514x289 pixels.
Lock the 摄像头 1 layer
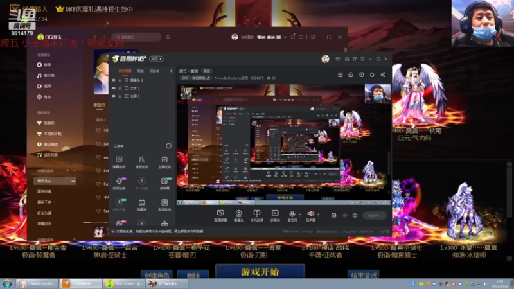click(x=120, y=80)
